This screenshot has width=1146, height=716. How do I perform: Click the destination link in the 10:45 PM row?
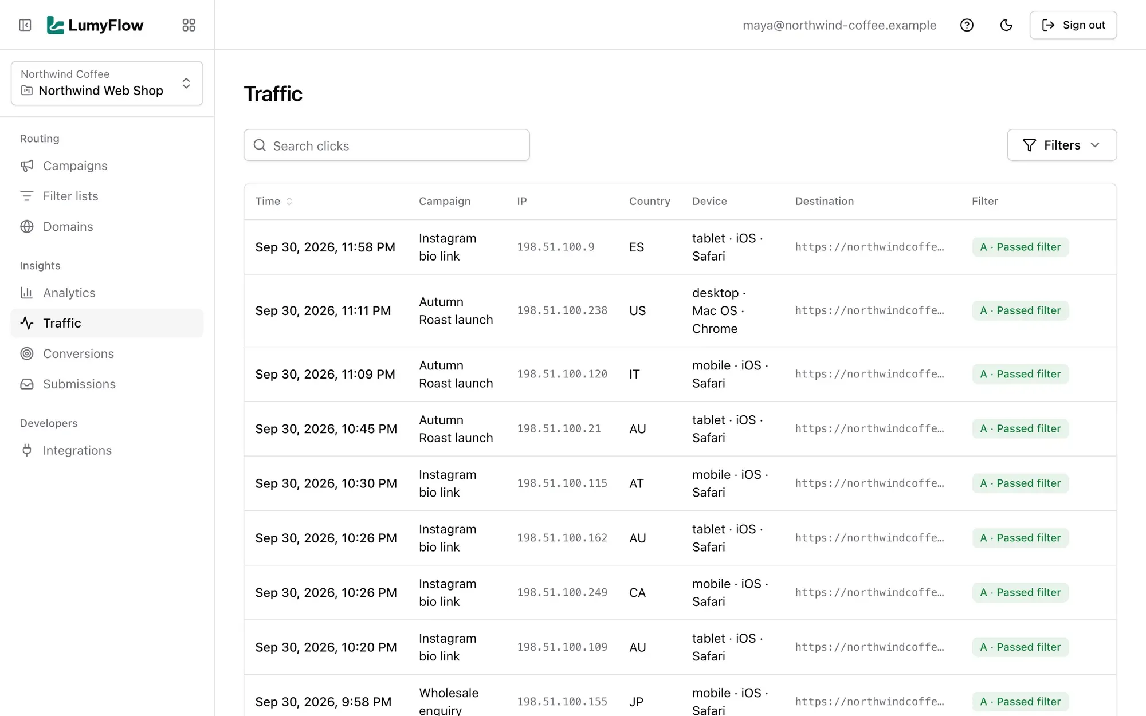click(x=869, y=429)
